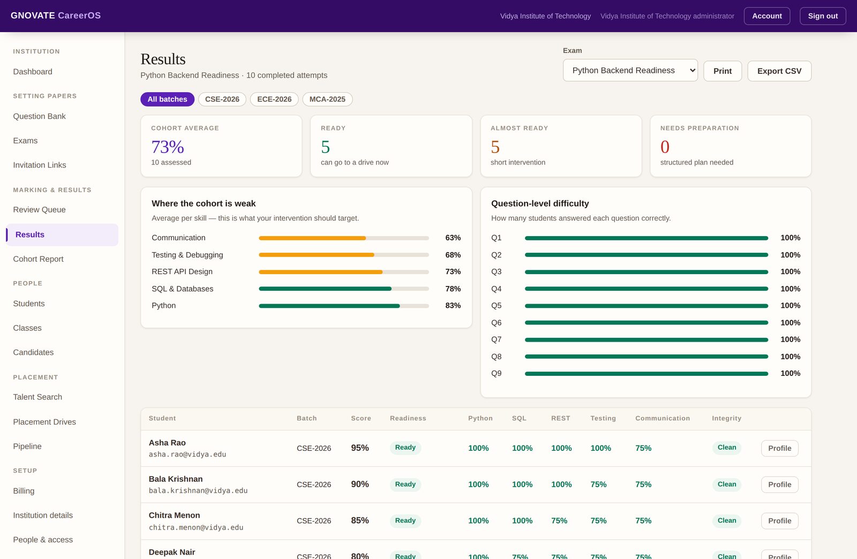This screenshot has width=857, height=559.
Task: Click Asha Rao's Ready badge
Action: [405, 448]
